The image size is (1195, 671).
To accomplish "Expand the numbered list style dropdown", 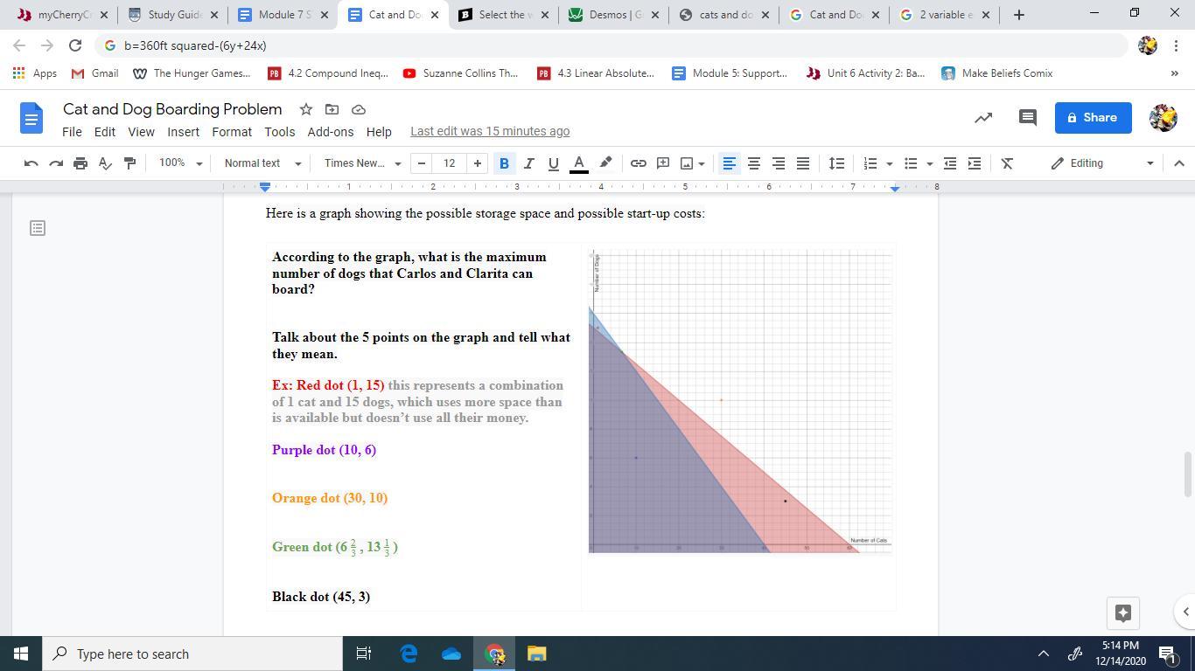I will [x=889, y=163].
